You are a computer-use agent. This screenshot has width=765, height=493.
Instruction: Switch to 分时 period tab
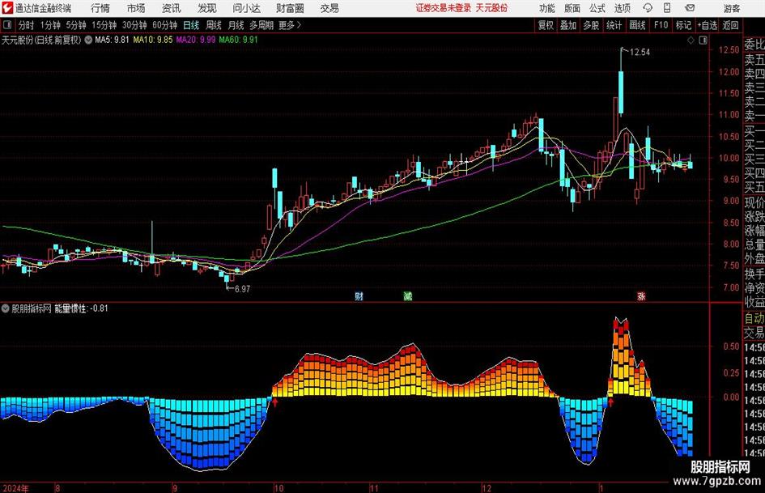tap(27, 25)
